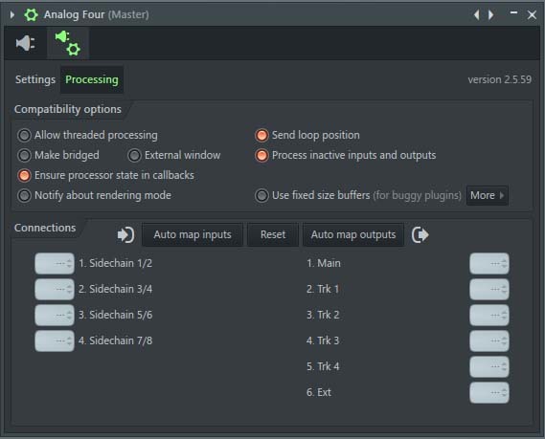Screen dimensions: 545x439
Task: Adjust the Trk 4 output number box
Action: [x=489, y=367]
